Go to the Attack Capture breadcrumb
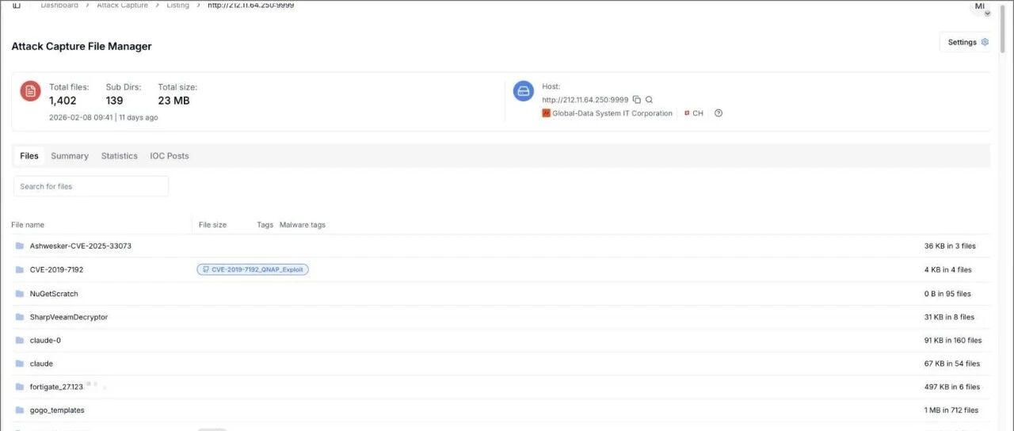 click(x=122, y=5)
